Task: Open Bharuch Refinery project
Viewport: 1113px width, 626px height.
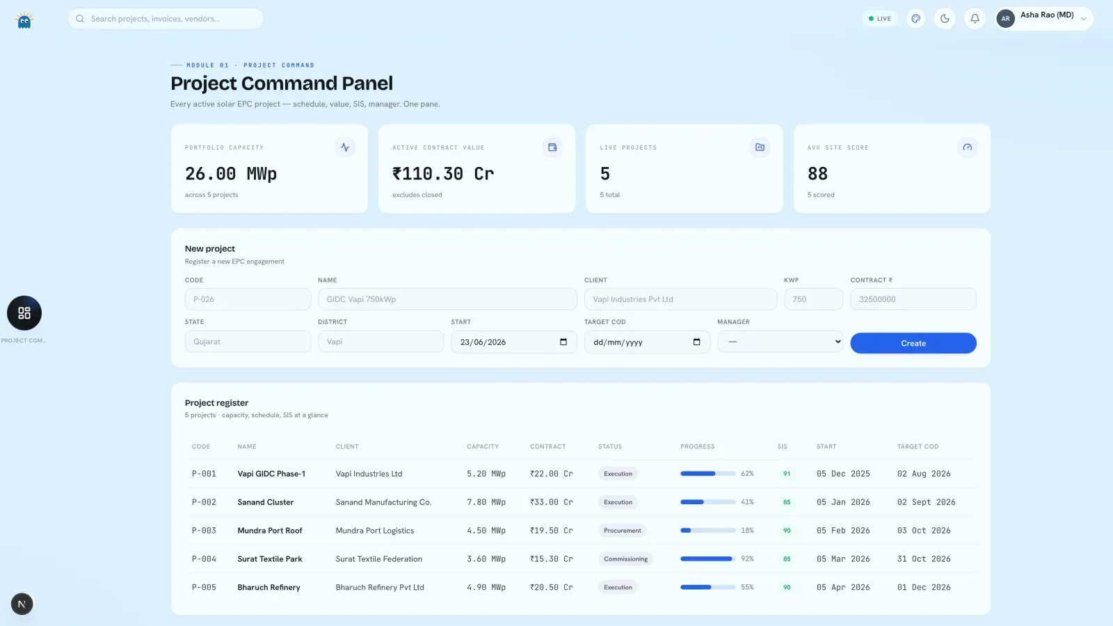Action: (269, 588)
